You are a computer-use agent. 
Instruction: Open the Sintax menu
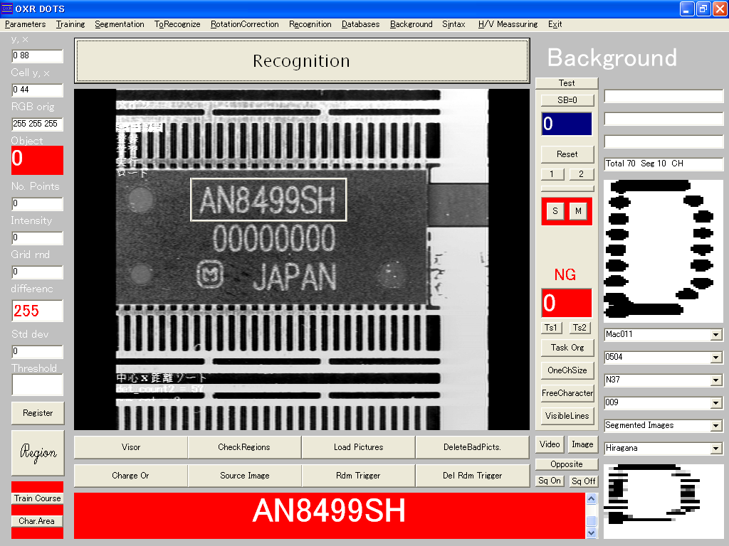coord(453,24)
